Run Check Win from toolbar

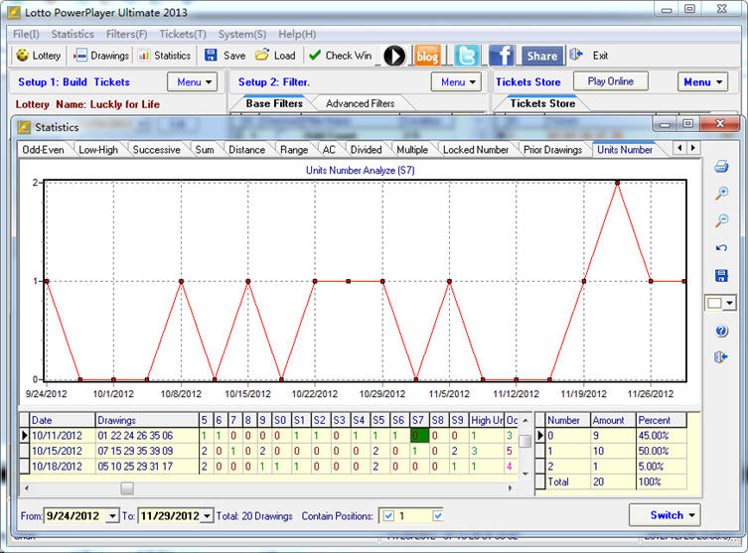(341, 56)
